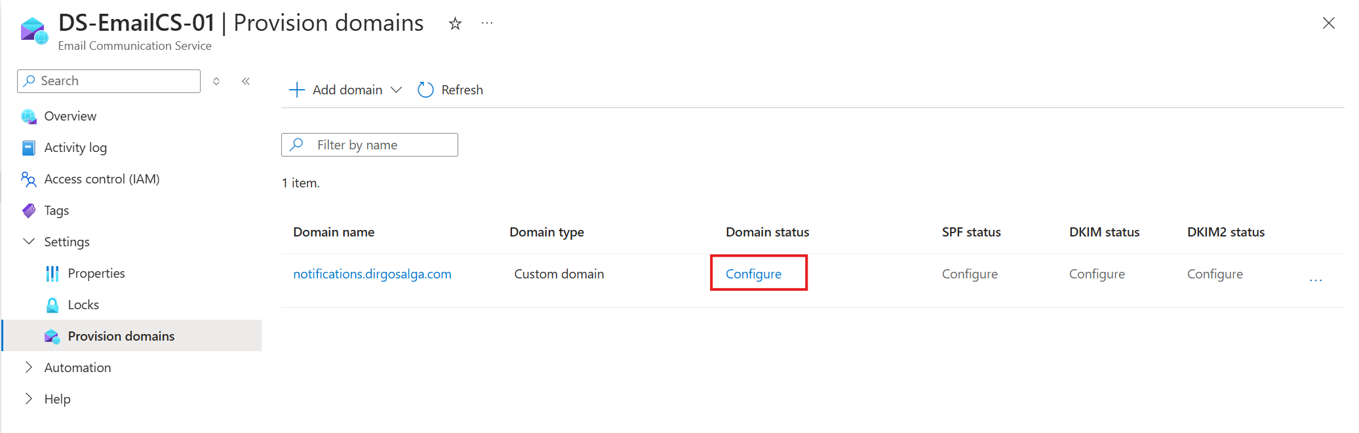The image size is (1359, 433).
Task: Expand the Help section
Action: (x=29, y=399)
